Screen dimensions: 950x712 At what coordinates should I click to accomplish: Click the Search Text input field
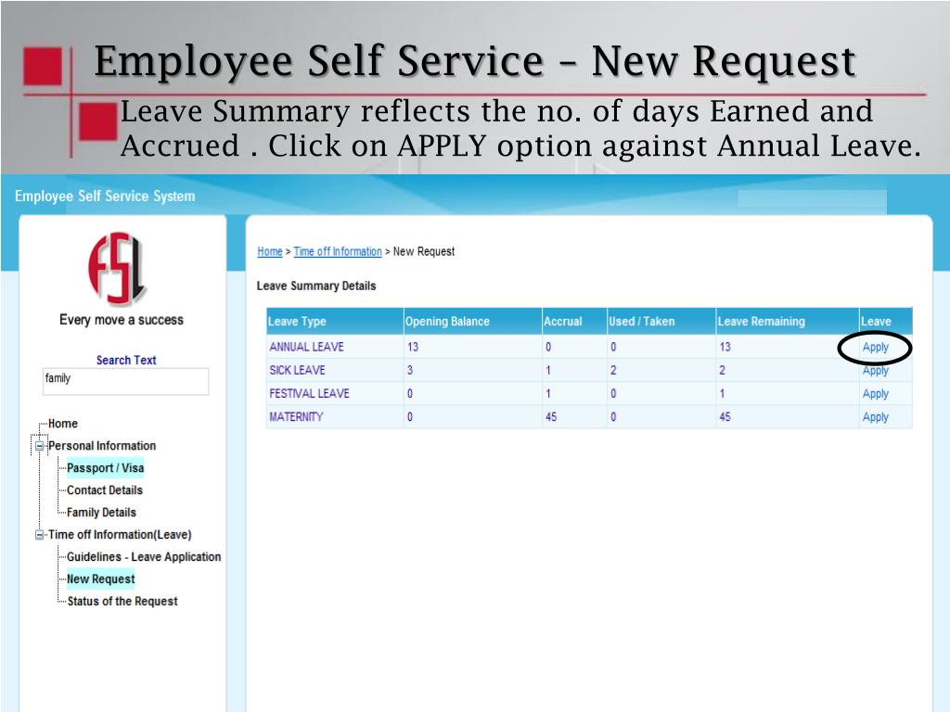coord(126,381)
